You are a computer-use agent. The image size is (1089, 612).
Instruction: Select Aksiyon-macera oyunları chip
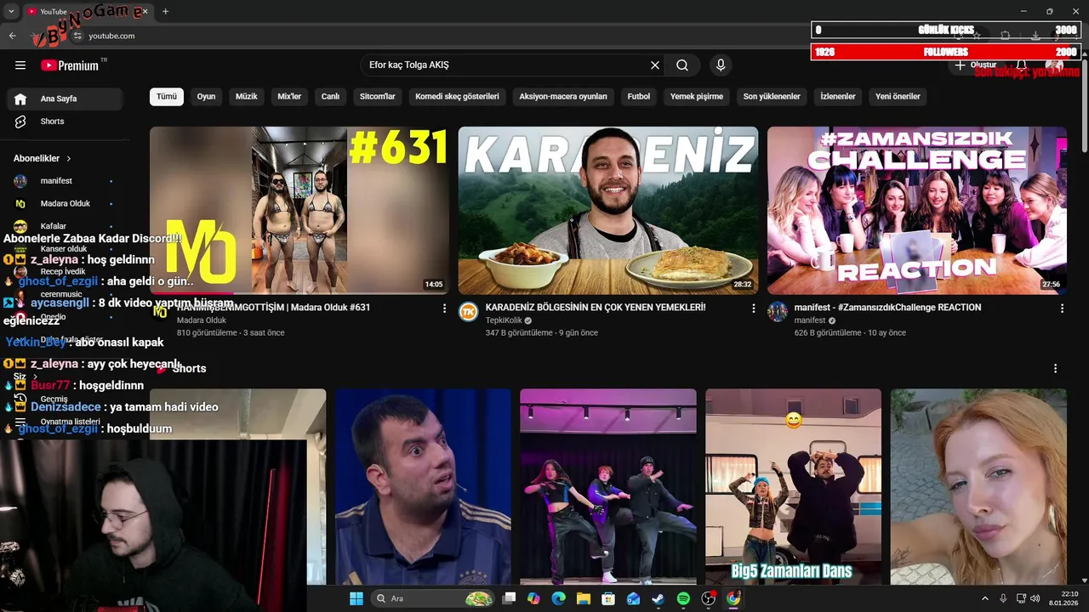tap(563, 96)
